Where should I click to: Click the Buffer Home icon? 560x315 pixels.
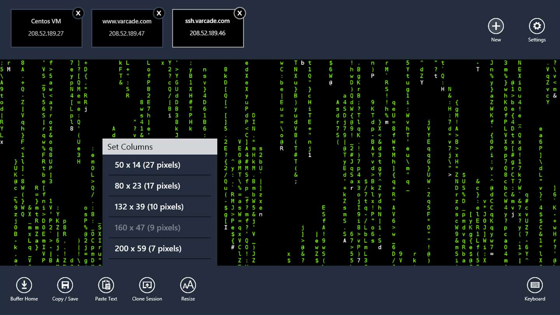pyautogui.click(x=24, y=285)
